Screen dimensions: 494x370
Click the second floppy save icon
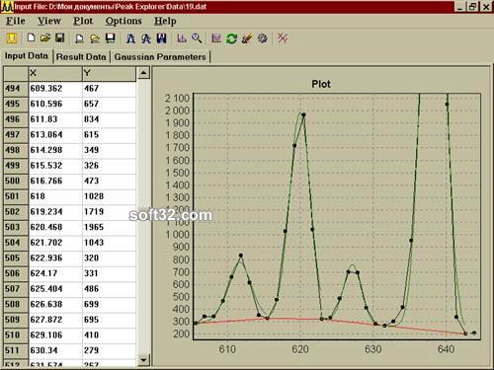(x=111, y=38)
